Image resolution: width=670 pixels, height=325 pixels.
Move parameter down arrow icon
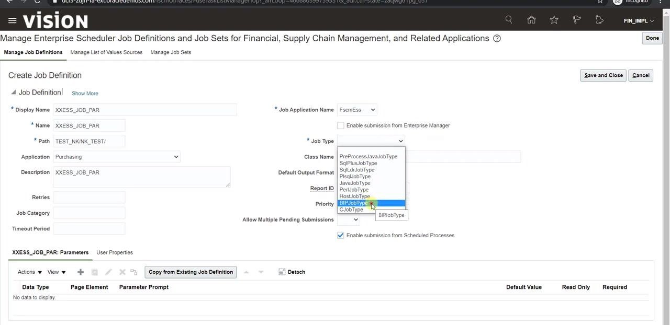click(261, 272)
